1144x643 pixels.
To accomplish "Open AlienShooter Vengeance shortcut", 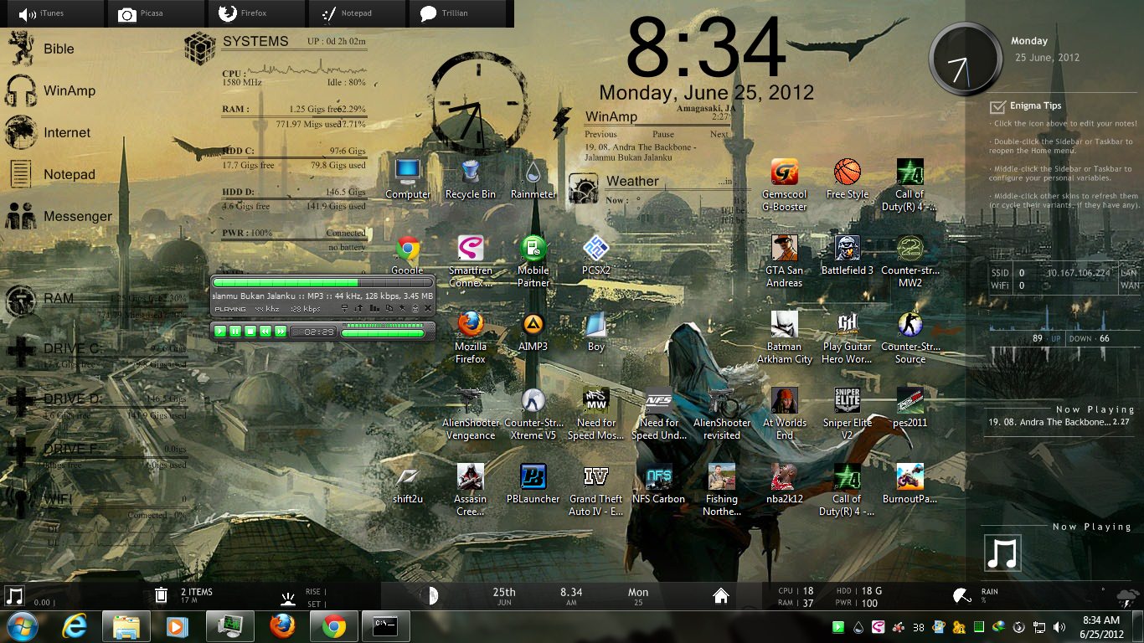I will [471, 413].
